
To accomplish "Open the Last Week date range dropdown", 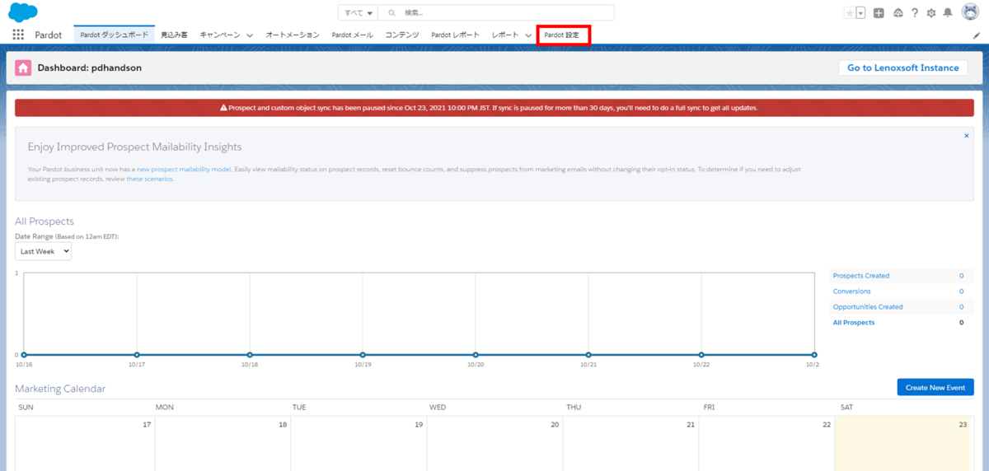I will 43,251.
